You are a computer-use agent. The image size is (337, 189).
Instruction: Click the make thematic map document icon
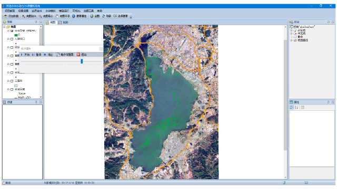58,55
